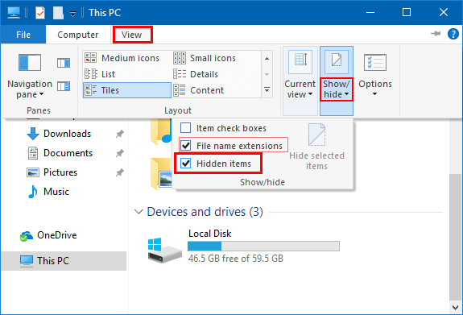This screenshot has height=315, width=463.
Task: Select This PC in navigation pane
Action: pos(64,261)
